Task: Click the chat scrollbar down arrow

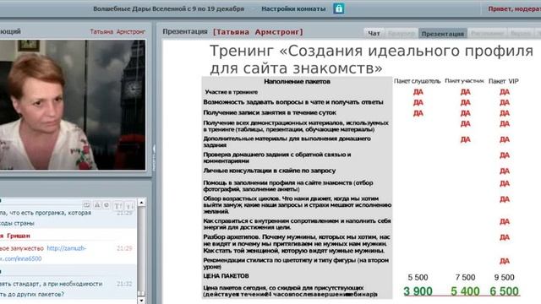Action: click(x=141, y=301)
